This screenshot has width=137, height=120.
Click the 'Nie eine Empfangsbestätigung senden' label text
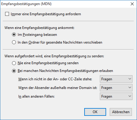[48, 63]
